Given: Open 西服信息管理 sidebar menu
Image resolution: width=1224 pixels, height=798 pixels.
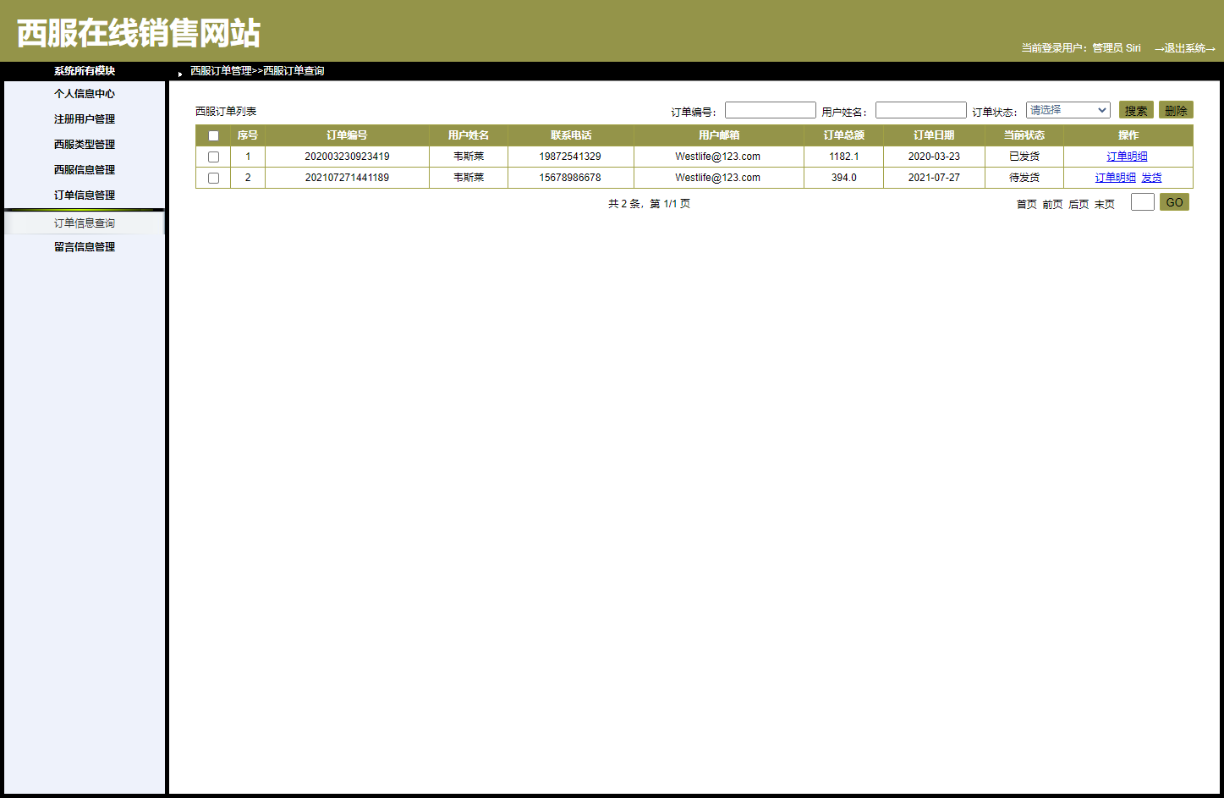Looking at the screenshot, I should tap(85, 170).
